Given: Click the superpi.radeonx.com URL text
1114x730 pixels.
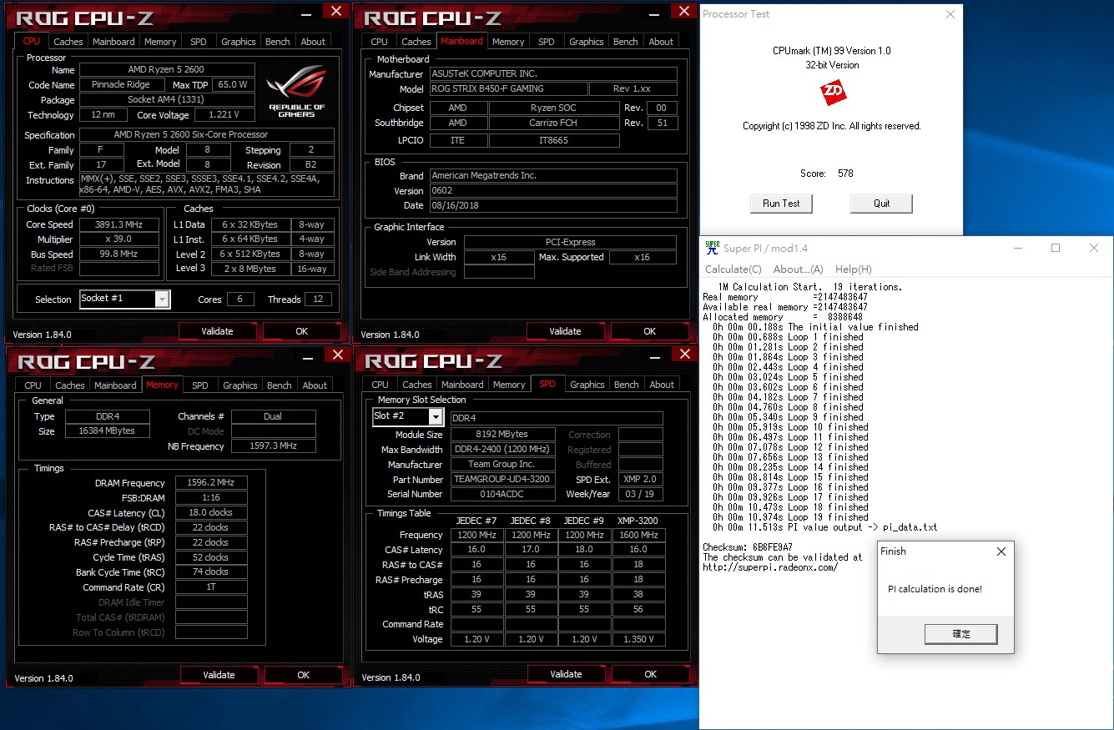Looking at the screenshot, I should point(770,567).
